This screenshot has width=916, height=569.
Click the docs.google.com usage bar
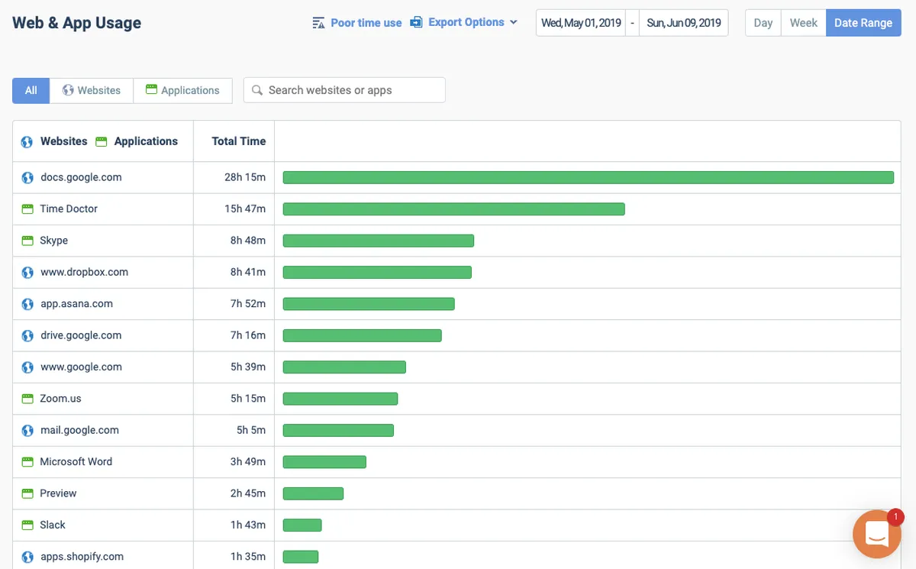589,178
